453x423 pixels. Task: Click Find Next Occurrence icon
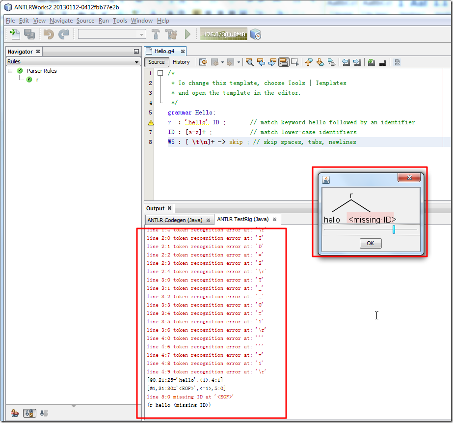272,62
